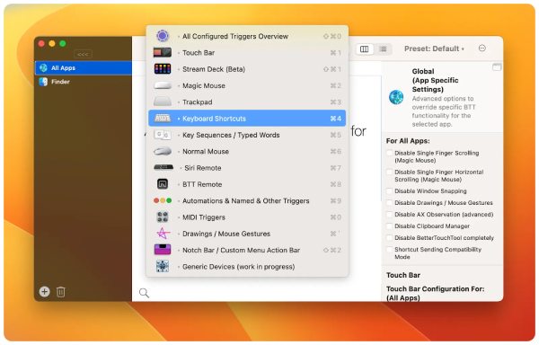The width and height of the screenshot is (539, 345).
Task: Click the star drawing gesture icon
Action: [163, 234]
